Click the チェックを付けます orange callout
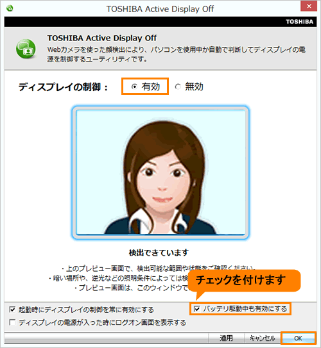The image size is (321, 348). pyautogui.click(x=245, y=281)
